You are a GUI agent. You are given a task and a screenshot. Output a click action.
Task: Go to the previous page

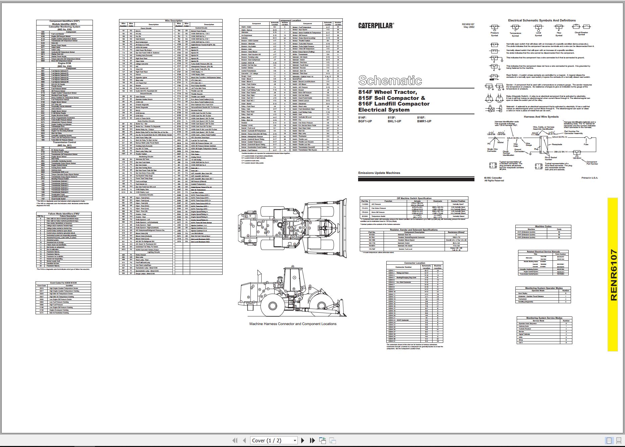point(244,441)
